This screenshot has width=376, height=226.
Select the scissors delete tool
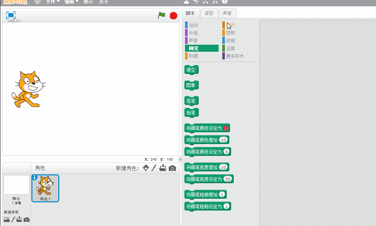(x=196, y=1)
